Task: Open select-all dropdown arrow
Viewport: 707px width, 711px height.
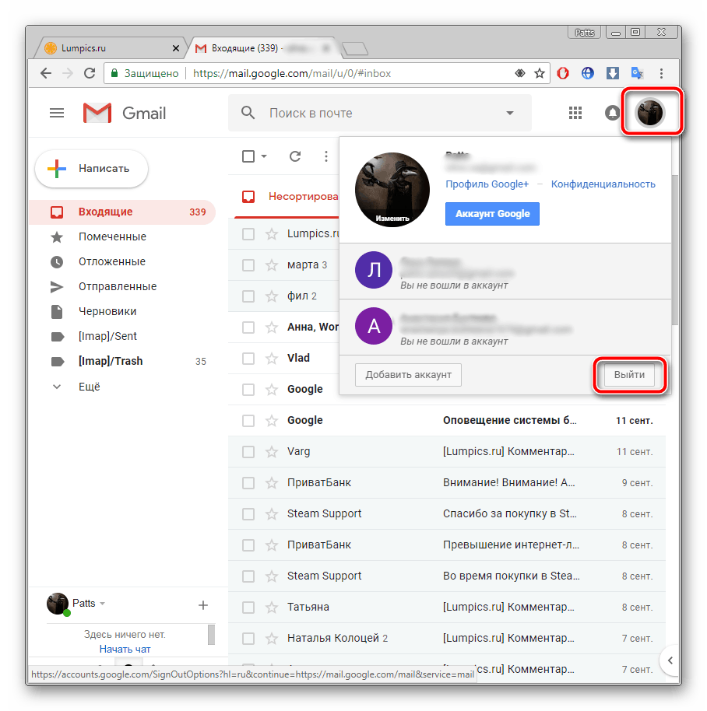Action: pos(264,156)
